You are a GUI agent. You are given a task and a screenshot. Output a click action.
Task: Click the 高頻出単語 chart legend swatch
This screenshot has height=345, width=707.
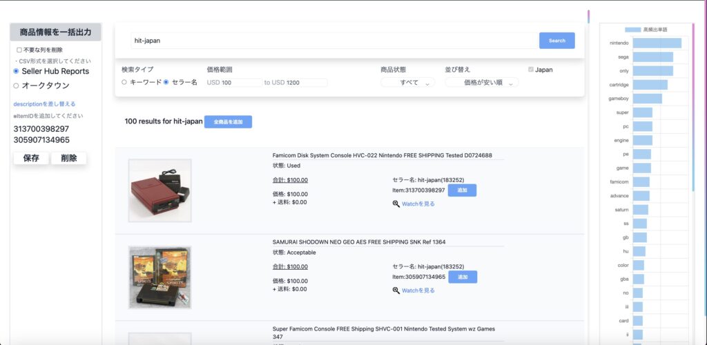(x=632, y=30)
